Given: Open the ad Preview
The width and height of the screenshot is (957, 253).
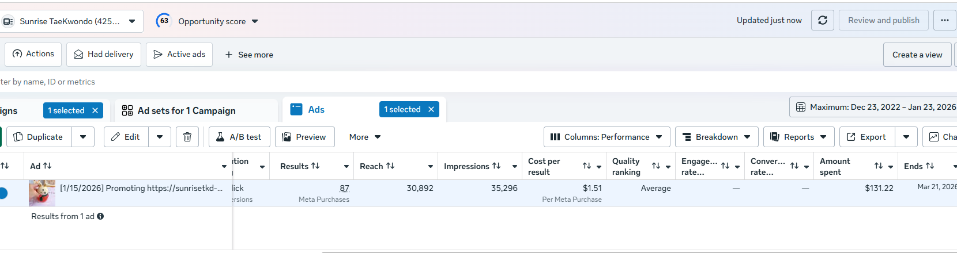Looking at the screenshot, I should pyautogui.click(x=304, y=137).
